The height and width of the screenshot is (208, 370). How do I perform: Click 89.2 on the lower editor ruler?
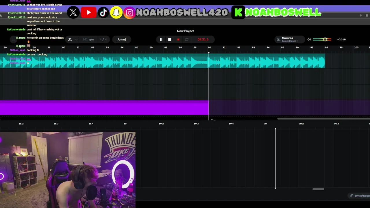pyautogui.click(x=161, y=124)
